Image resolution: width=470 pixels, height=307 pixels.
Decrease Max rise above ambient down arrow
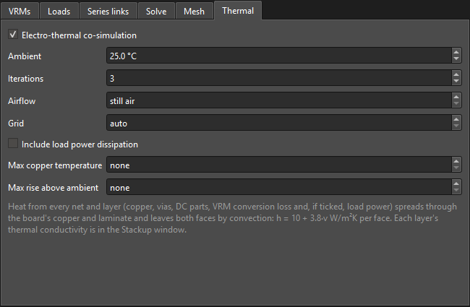pos(456,191)
